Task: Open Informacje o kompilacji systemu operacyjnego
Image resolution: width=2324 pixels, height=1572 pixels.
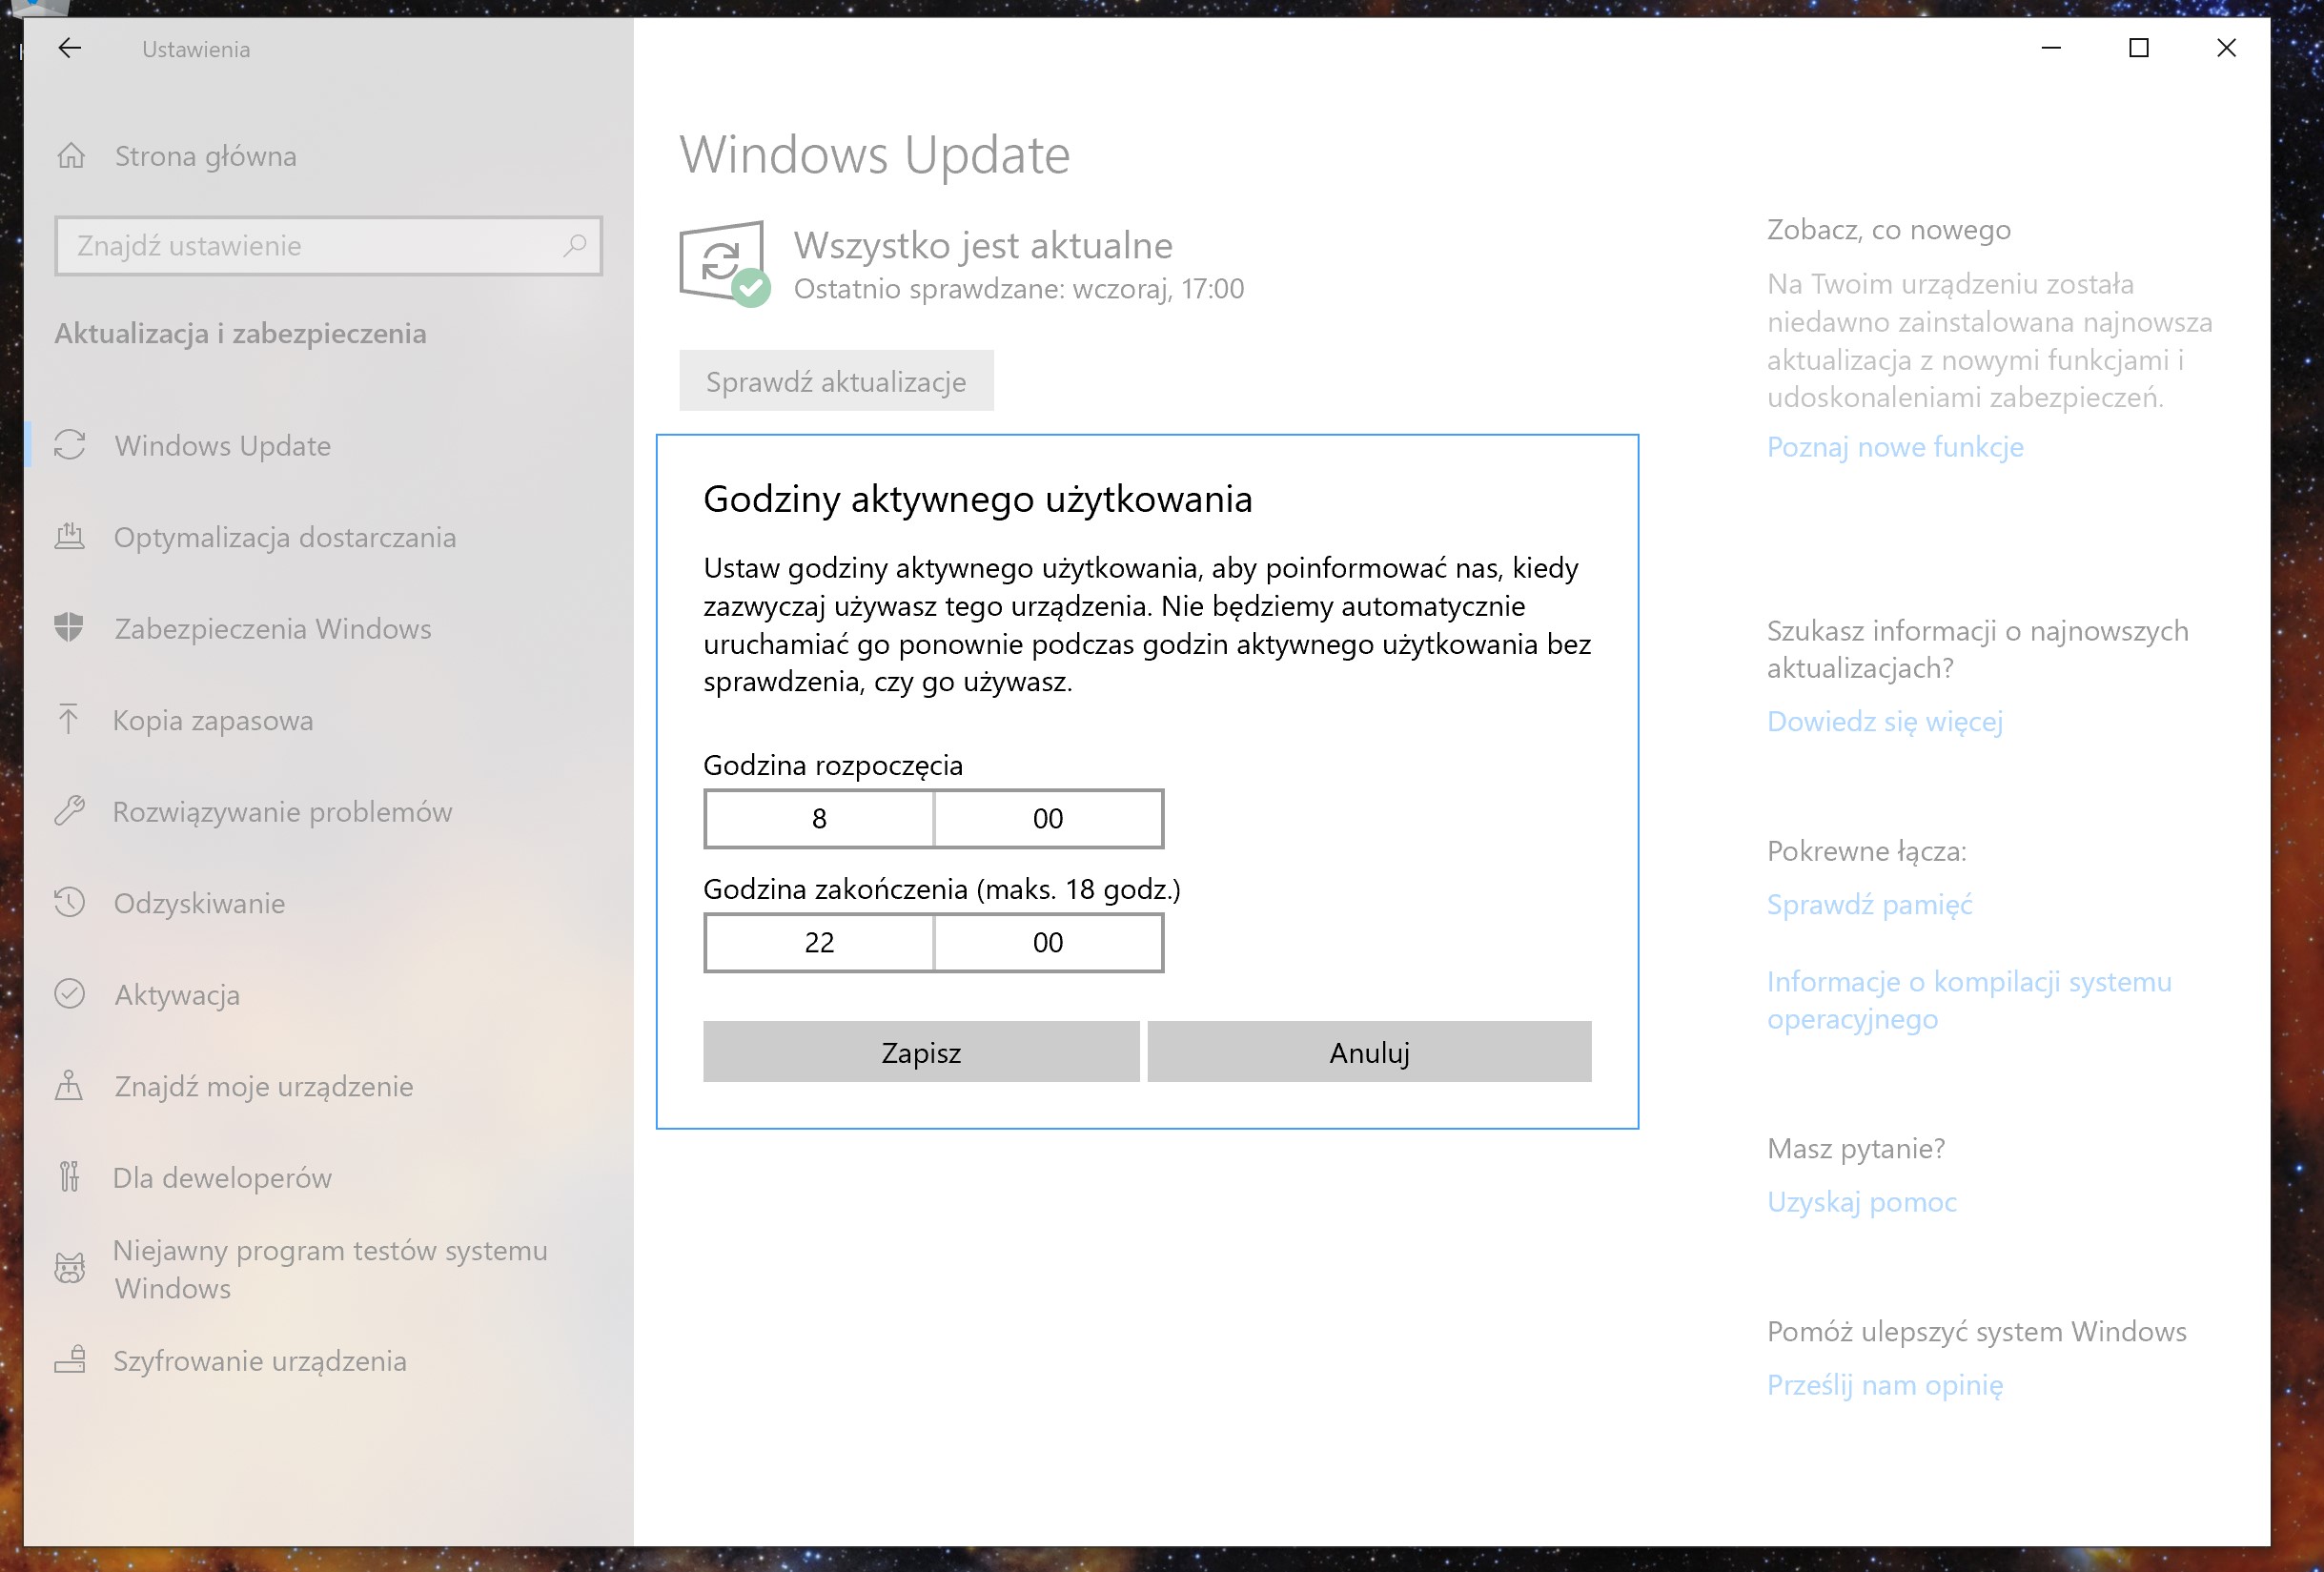Action: 1969,1000
